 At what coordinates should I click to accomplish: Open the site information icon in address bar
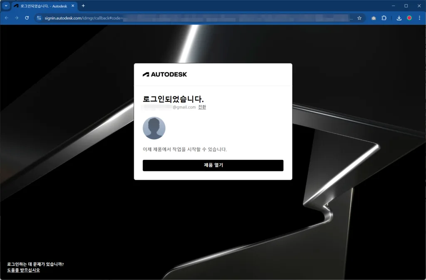(39, 18)
